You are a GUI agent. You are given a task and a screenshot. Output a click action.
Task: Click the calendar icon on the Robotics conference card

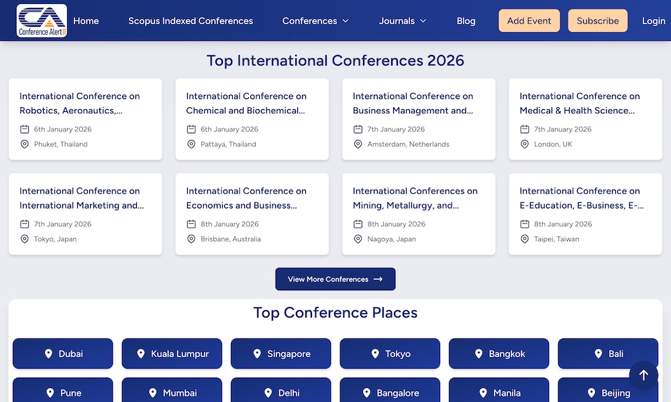(x=24, y=129)
